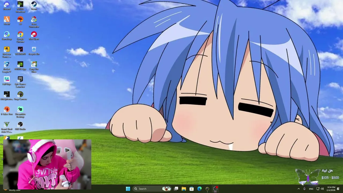
Task: Open File Explorer from the taskbar
Action: point(184,189)
